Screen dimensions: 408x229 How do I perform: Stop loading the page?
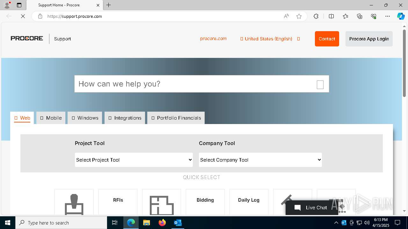click(x=23, y=16)
